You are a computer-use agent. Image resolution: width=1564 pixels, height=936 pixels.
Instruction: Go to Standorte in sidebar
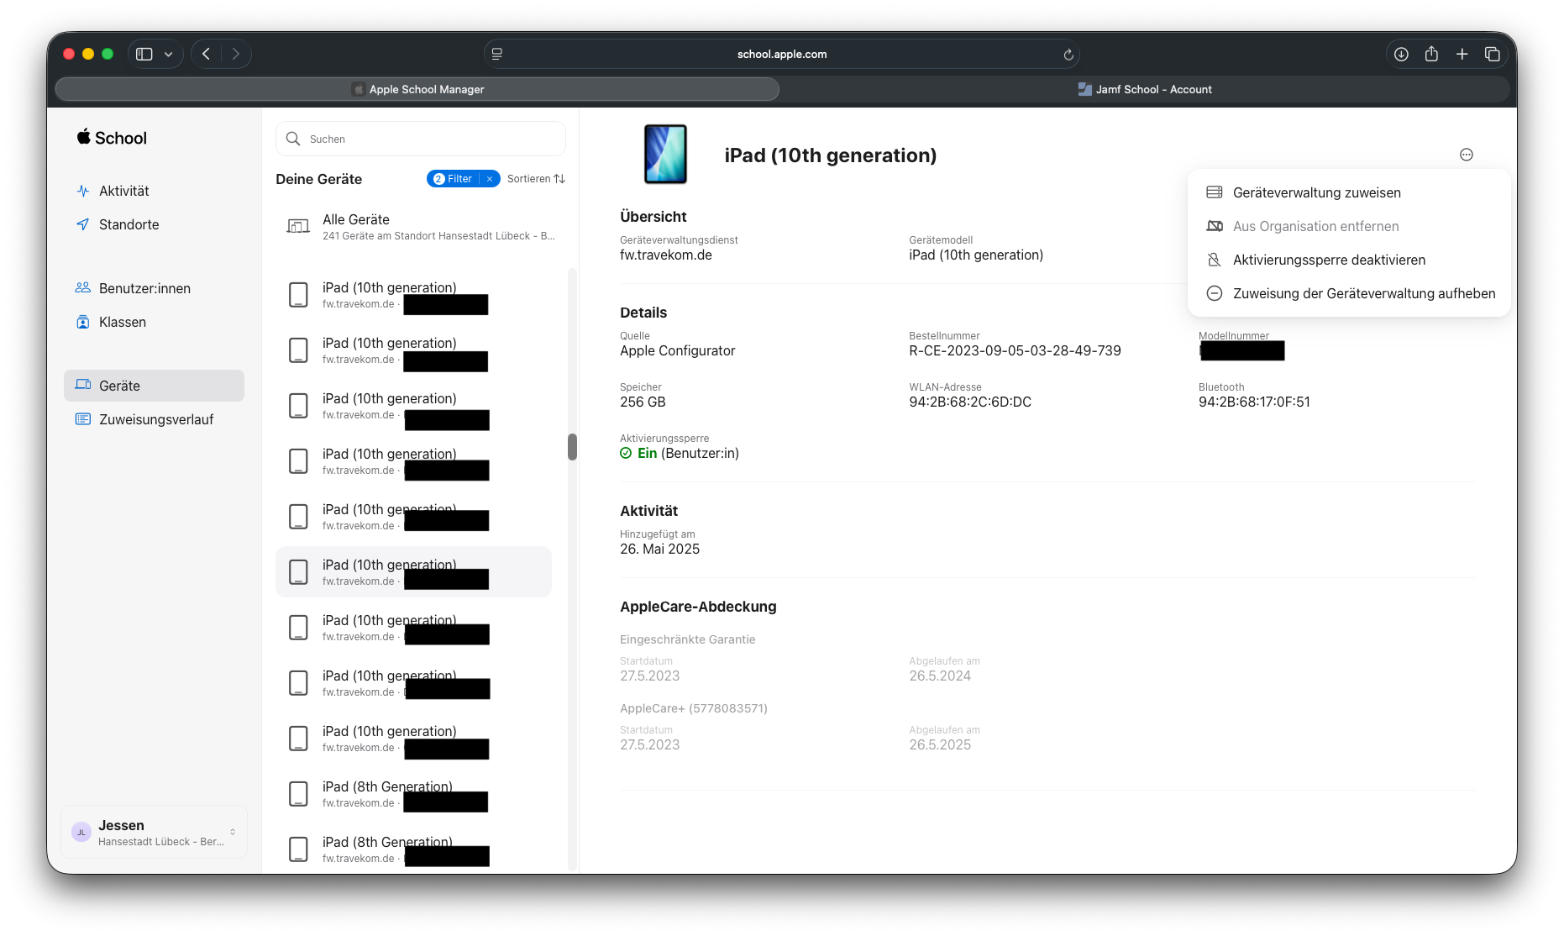pos(129,224)
